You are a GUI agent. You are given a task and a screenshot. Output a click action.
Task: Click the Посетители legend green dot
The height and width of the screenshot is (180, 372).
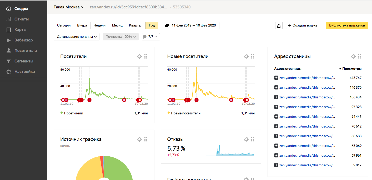coord(62,113)
